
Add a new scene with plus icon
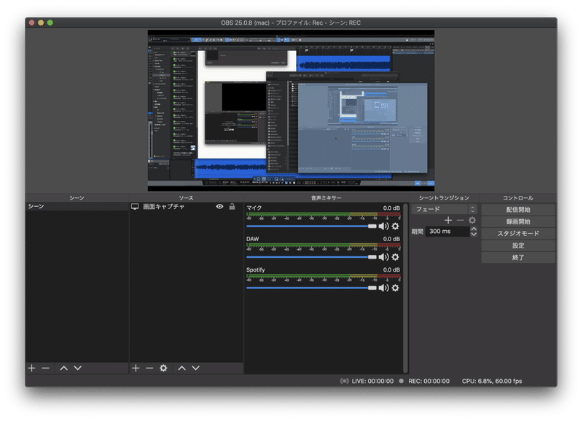pos(31,368)
